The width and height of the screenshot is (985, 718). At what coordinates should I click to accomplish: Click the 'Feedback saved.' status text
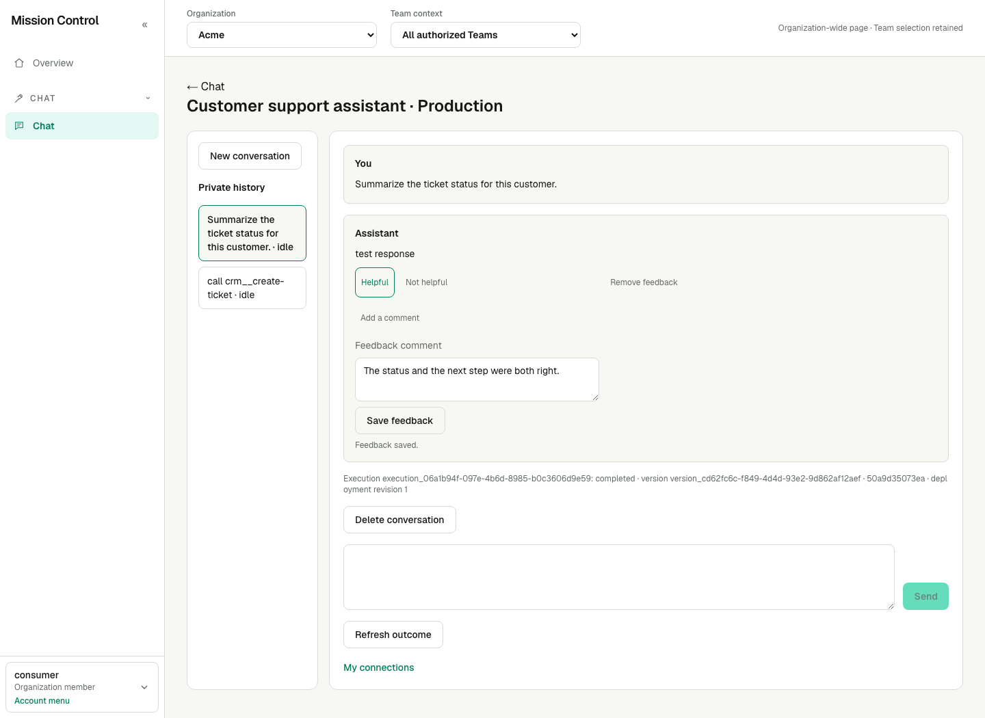click(386, 445)
